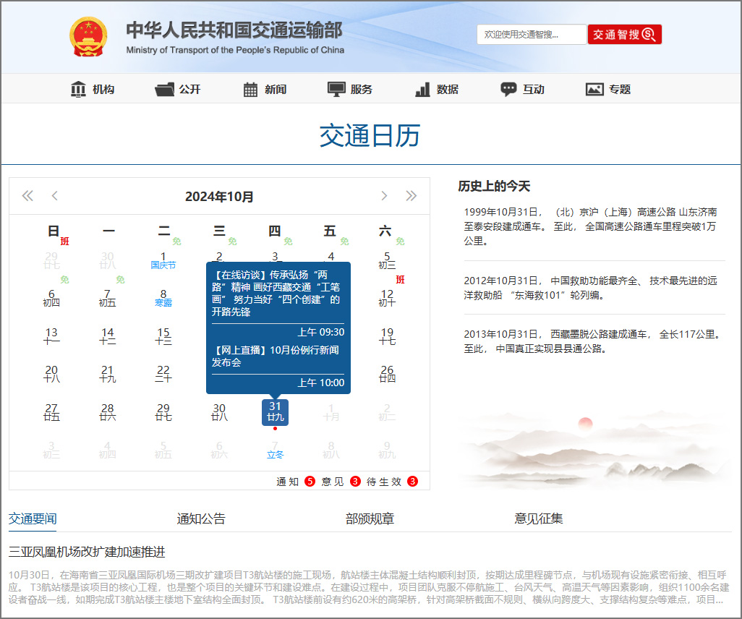Screen dimensions: 742x619
Task: Click the red badge 3 beside 待生效
Action: point(413,482)
